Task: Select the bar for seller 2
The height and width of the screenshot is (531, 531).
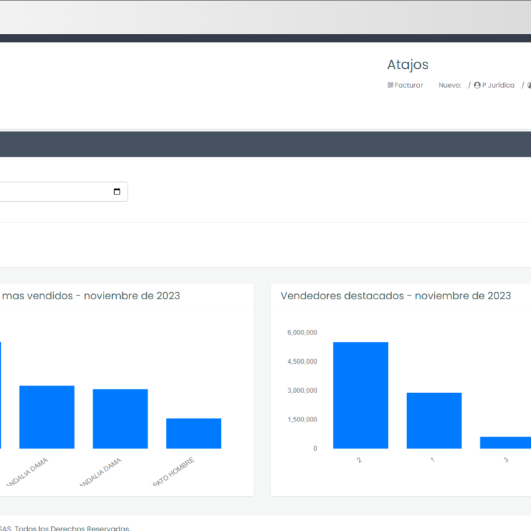Action: pyautogui.click(x=360, y=395)
